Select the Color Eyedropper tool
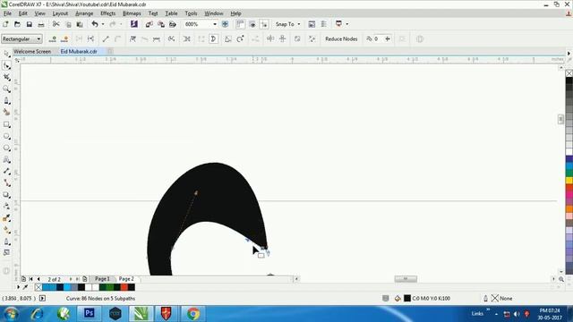This screenshot has width=573, height=322. (x=6, y=218)
